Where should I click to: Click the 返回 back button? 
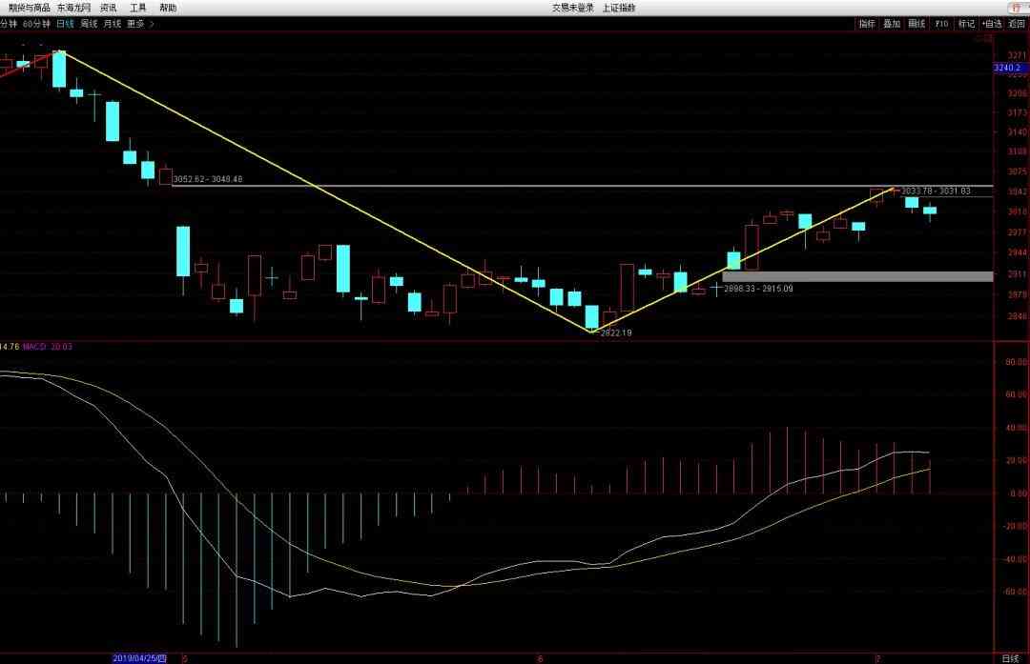1017,23
